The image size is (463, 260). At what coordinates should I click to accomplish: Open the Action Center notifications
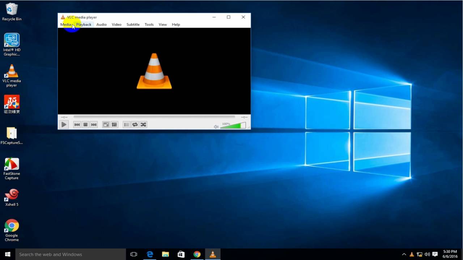[x=435, y=254]
